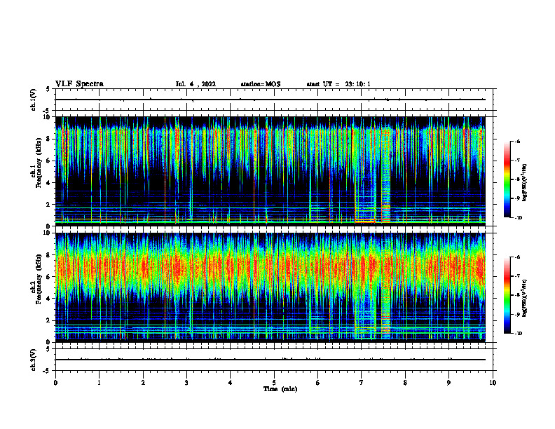Click time axis tick label "0"
The image size is (555, 429).
click(x=55, y=383)
